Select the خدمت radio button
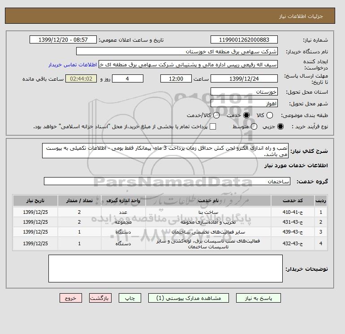345x334 pixels. 246,115
